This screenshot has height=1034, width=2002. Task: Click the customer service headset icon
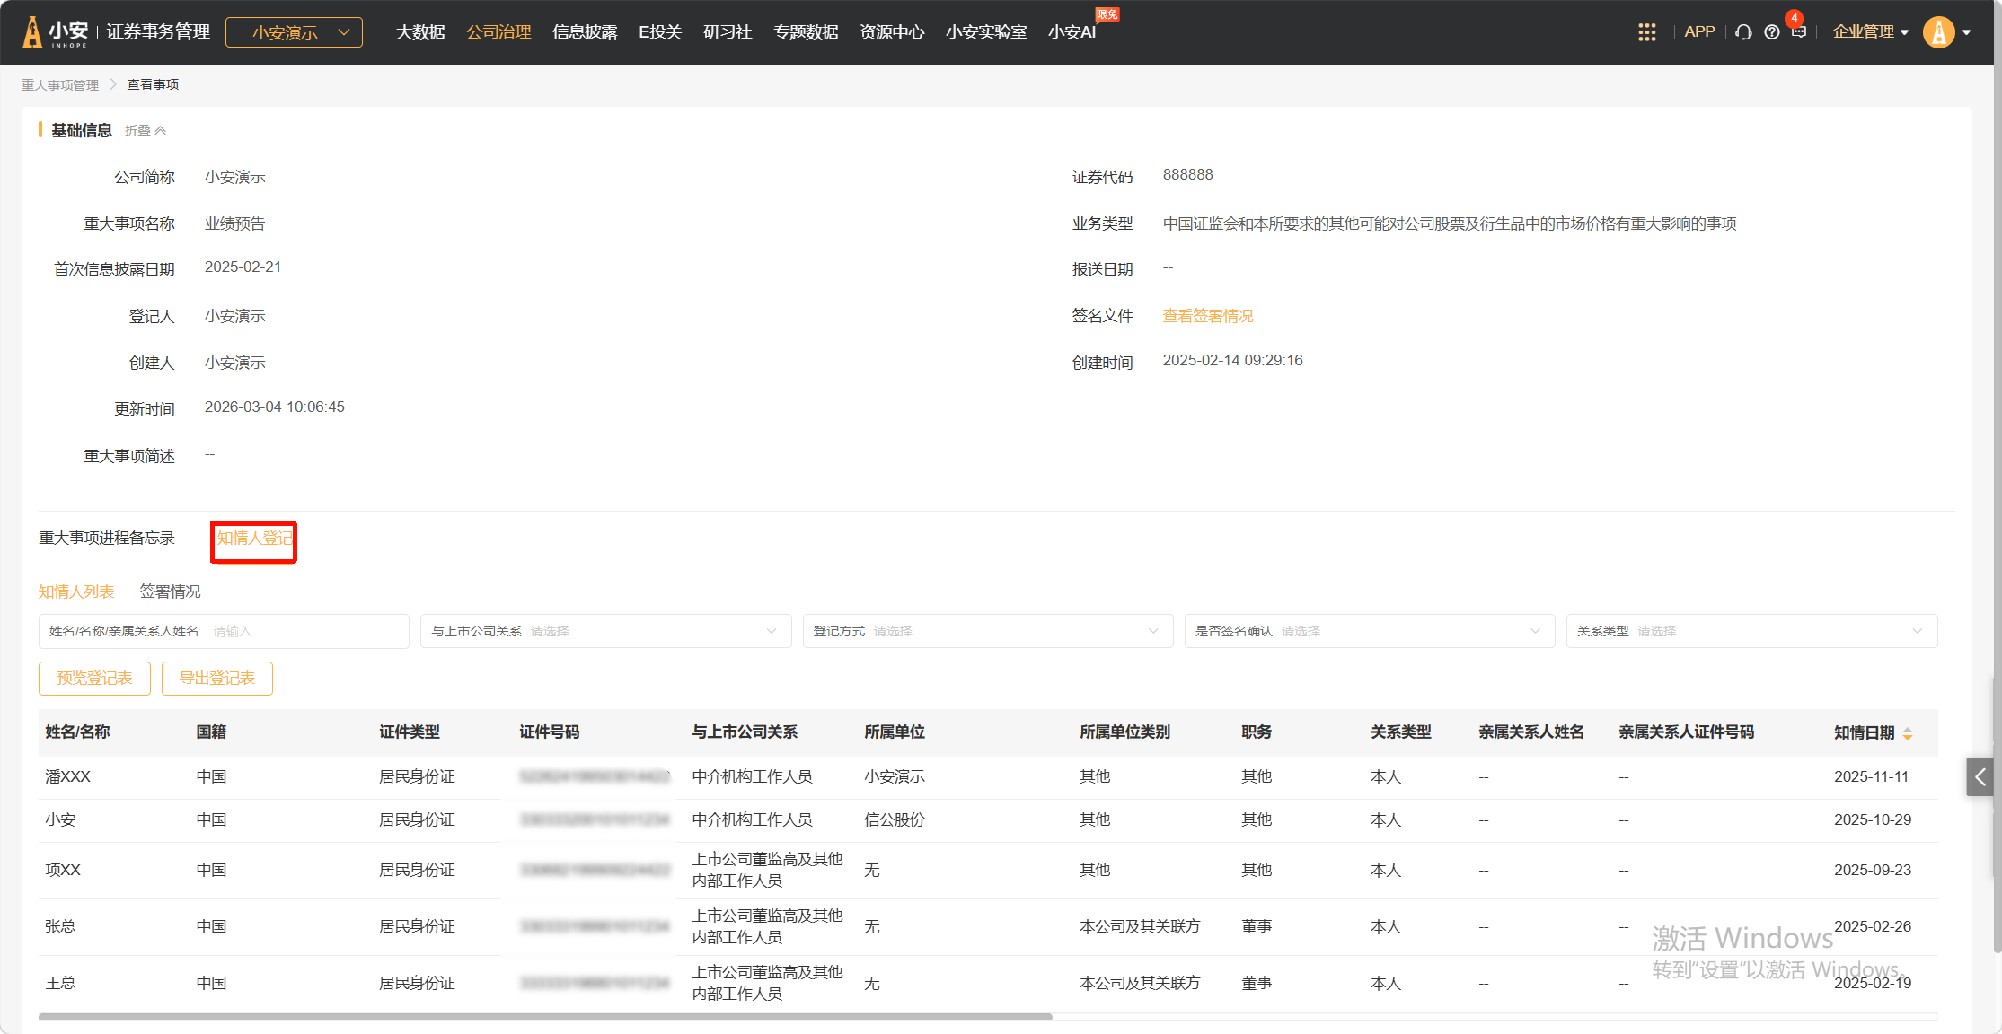[1743, 32]
